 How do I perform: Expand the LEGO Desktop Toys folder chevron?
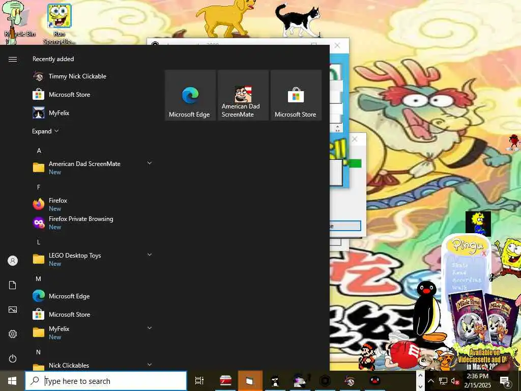coord(150,255)
